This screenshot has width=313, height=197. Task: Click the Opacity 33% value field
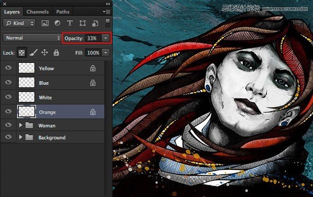point(93,38)
